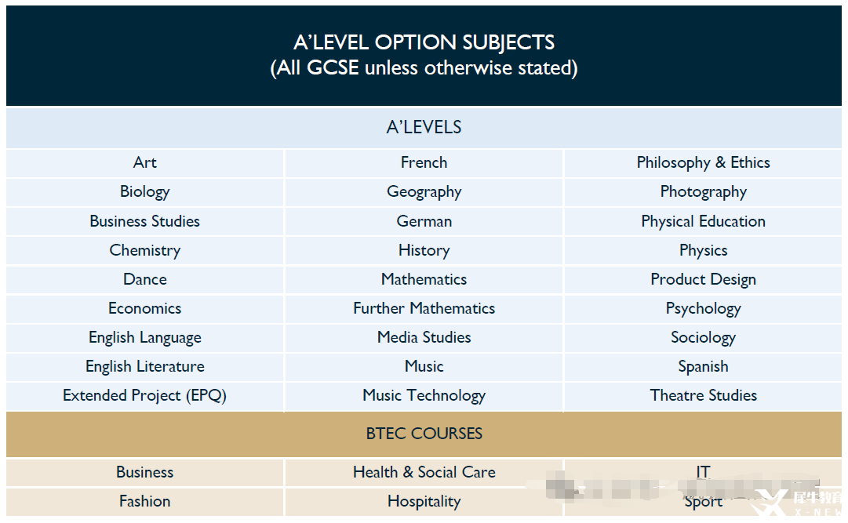Click the Physical Education cell

coord(703,221)
